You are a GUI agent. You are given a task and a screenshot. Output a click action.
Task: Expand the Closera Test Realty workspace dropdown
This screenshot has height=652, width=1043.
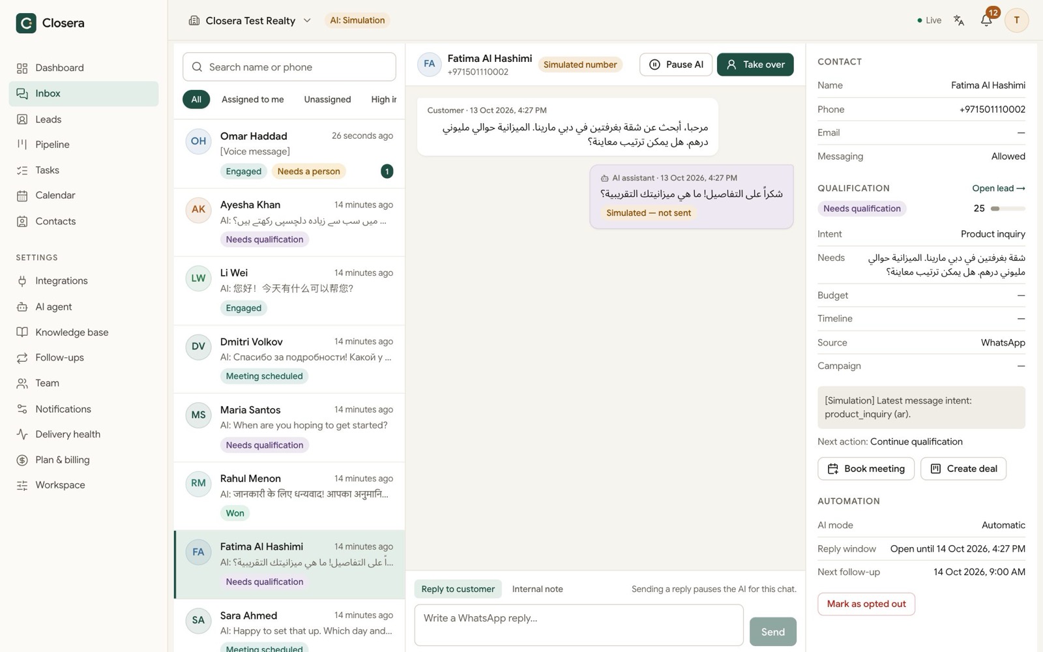pos(250,20)
